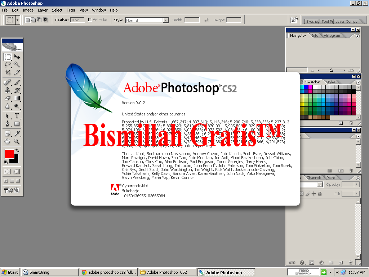Open the Filter menu
369x277 pixels.
(x=71, y=10)
